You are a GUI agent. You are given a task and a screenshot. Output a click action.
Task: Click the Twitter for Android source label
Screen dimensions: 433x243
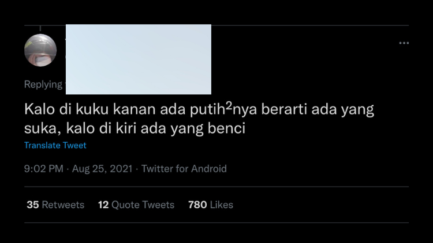tap(184, 169)
